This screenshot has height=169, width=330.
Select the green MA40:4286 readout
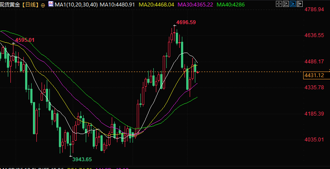[x=230, y=4]
